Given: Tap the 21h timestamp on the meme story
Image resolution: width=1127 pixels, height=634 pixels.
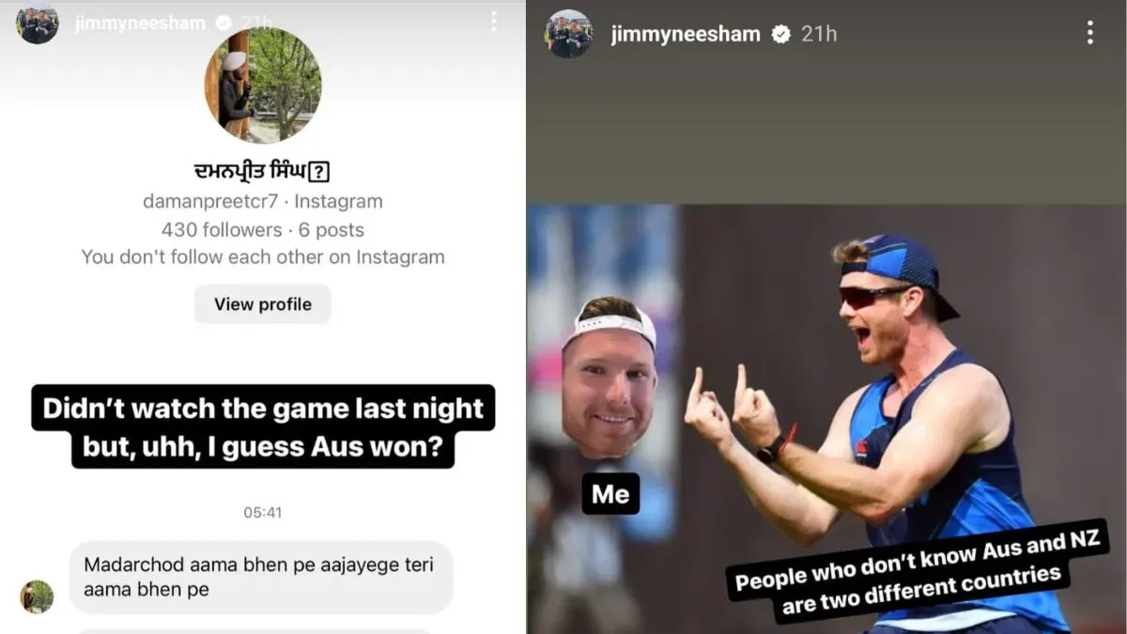Looking at the screenshot, I should pyautogui.click(x=819, y=34).
